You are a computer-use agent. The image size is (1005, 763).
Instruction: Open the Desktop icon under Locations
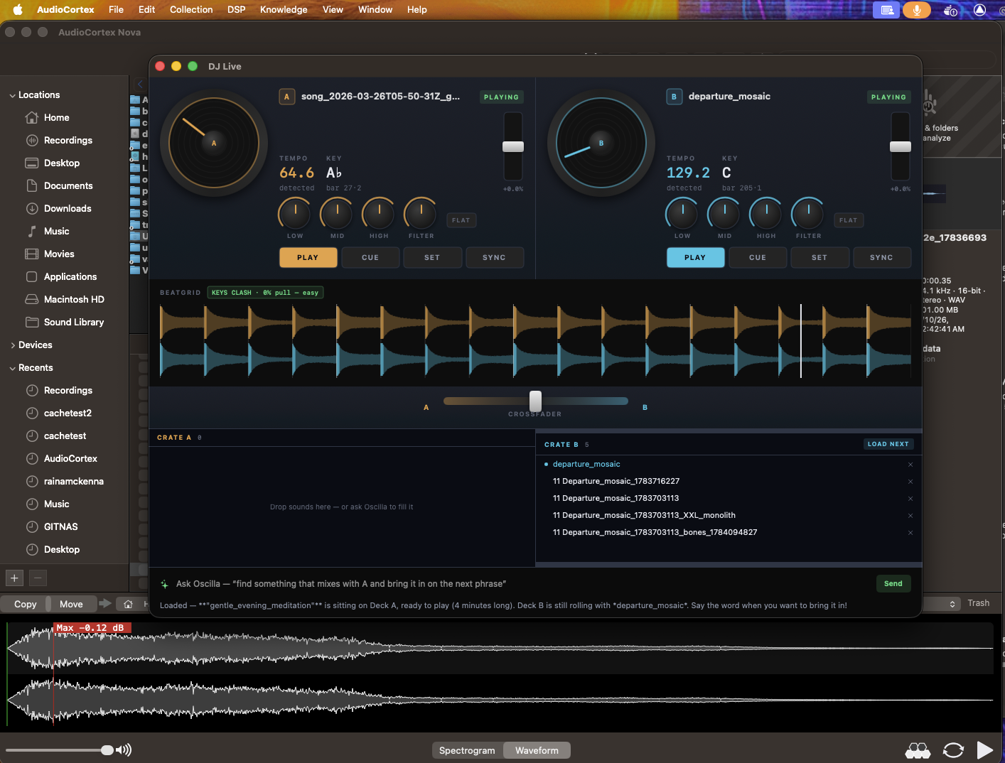(x=32, y=163)
